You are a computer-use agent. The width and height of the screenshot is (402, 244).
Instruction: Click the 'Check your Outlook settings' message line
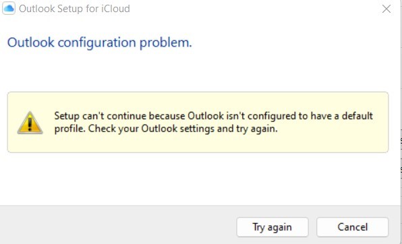click(166, 129)
